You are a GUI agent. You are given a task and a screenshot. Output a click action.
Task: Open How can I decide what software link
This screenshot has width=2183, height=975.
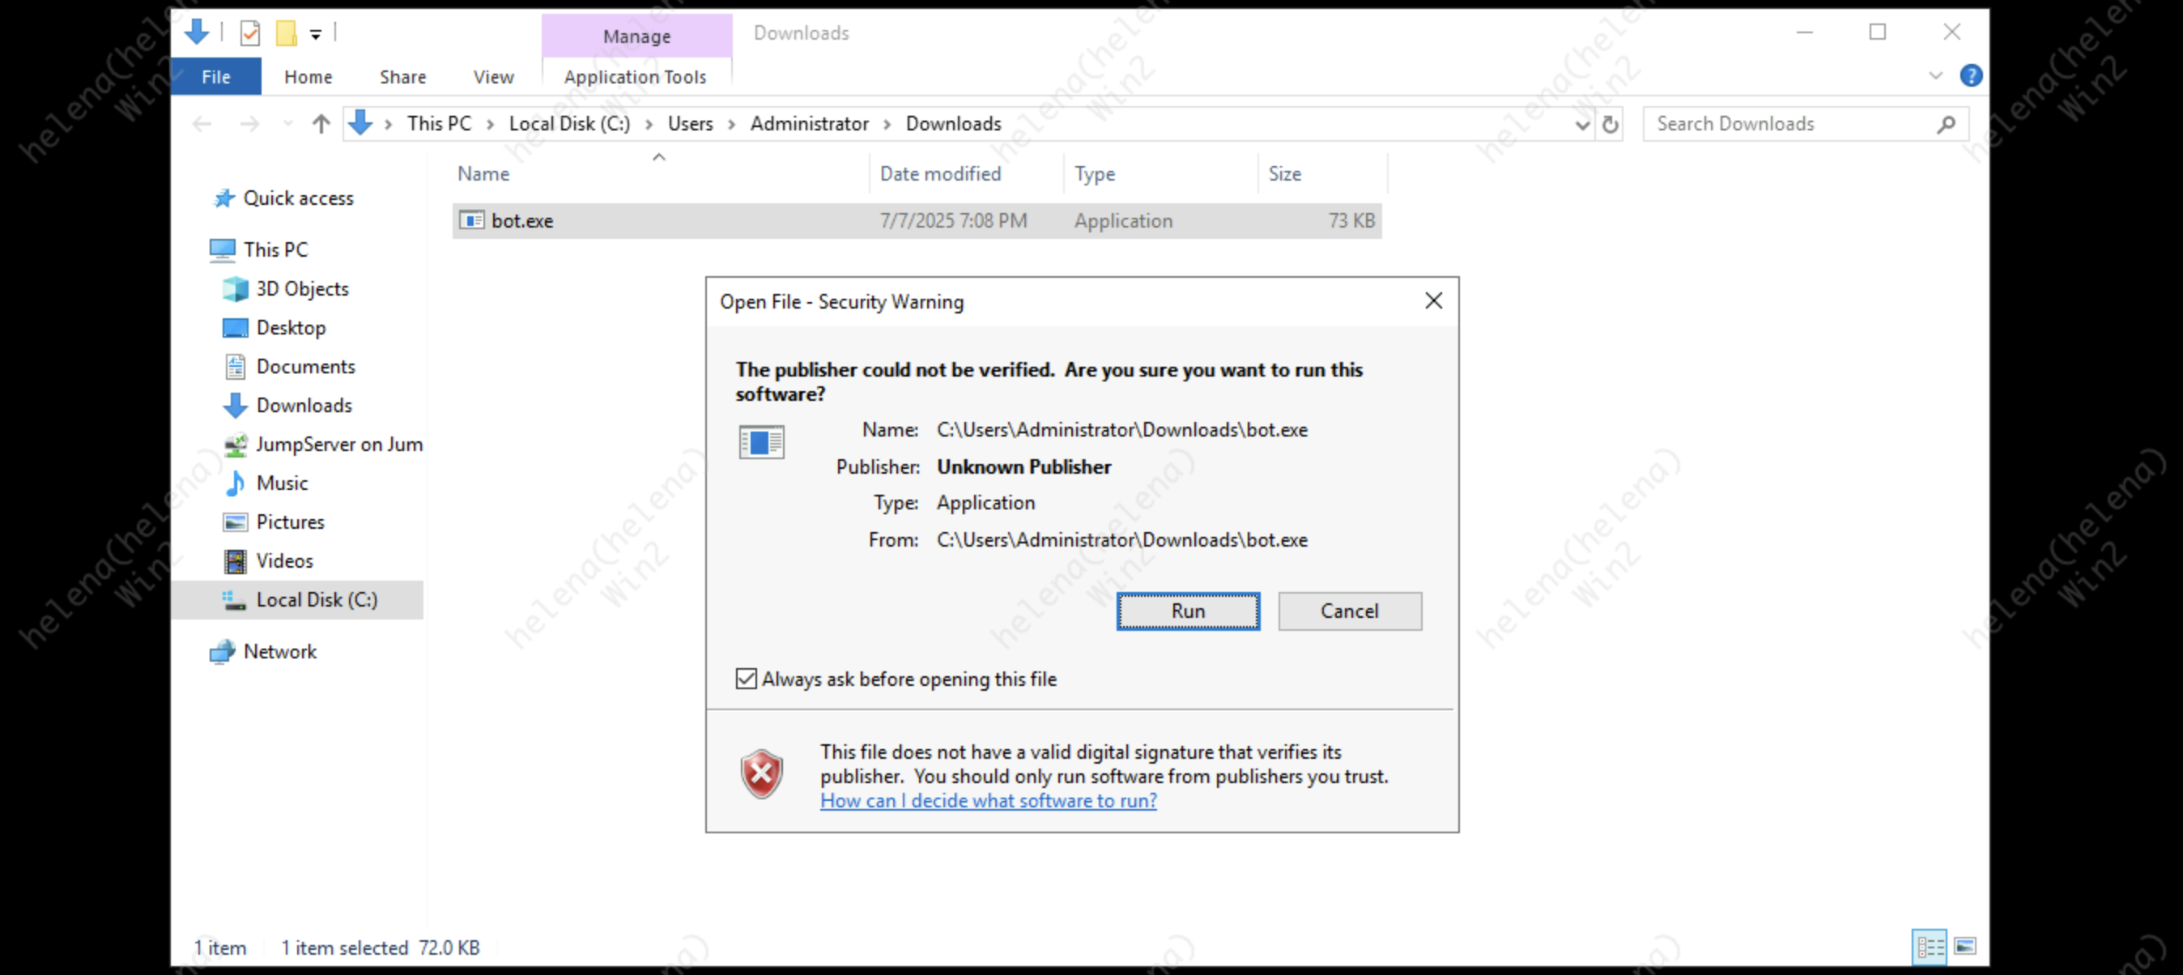click(x=988, y=801)
